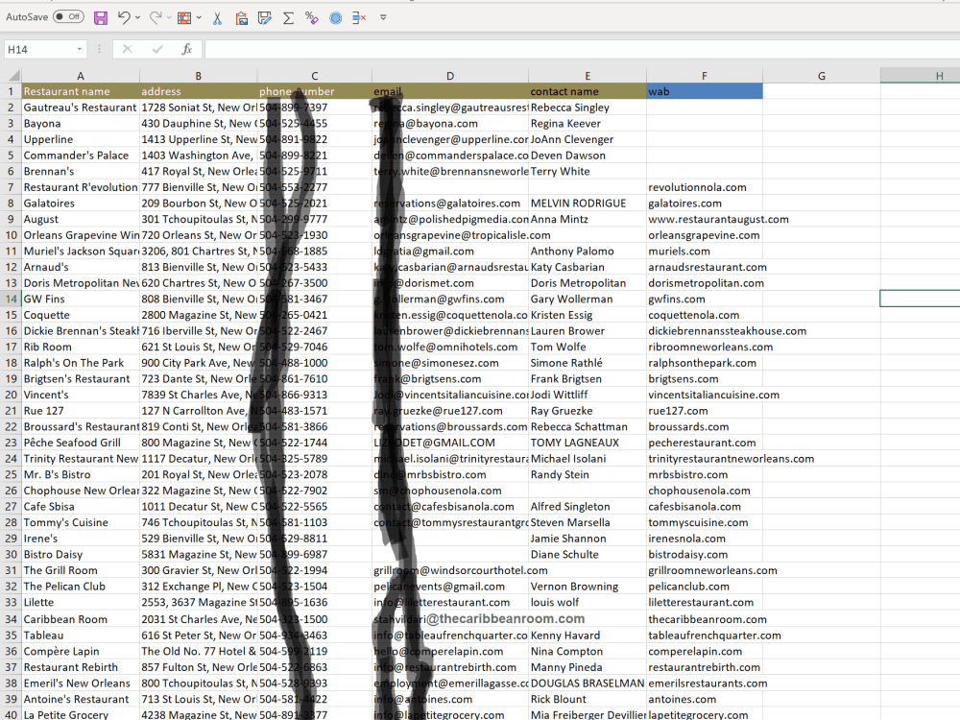Click the delete columns icon
The image size is (960, 720).
(359, 18)
